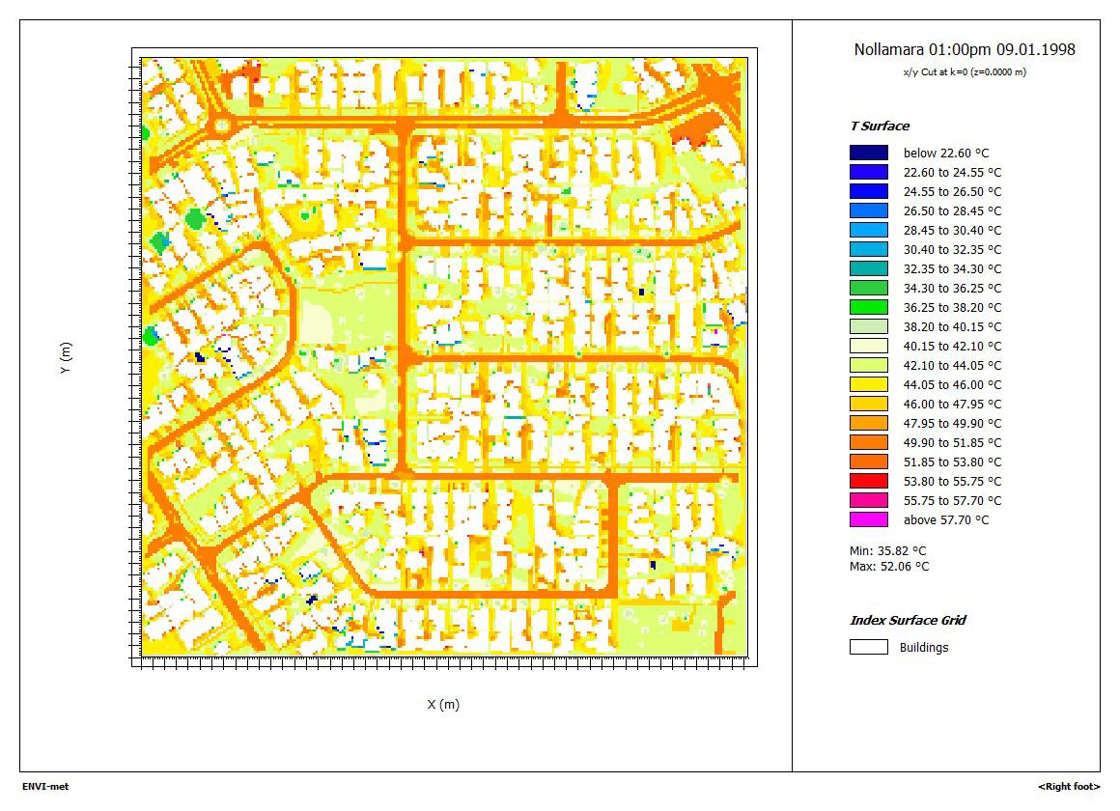Click the 'T Surface' legend heading

(x=880, y=126)
